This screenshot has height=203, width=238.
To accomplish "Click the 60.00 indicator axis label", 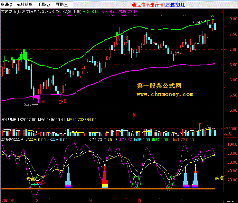I will pyautogui.click(x=233, y=162).
